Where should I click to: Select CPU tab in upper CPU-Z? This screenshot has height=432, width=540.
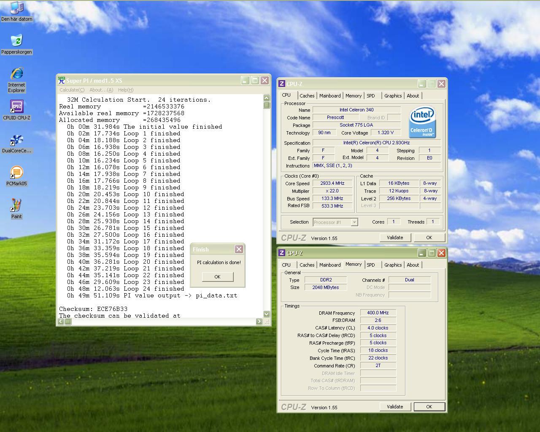click(x=286, y=95)
